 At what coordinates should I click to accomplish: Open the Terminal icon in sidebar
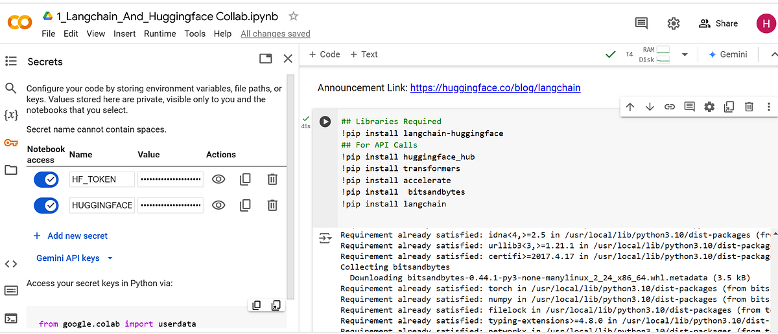pos(10,318)
